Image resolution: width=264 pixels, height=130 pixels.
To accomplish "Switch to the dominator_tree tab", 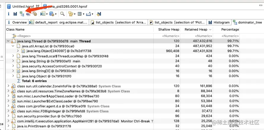I will pos(247,22).
